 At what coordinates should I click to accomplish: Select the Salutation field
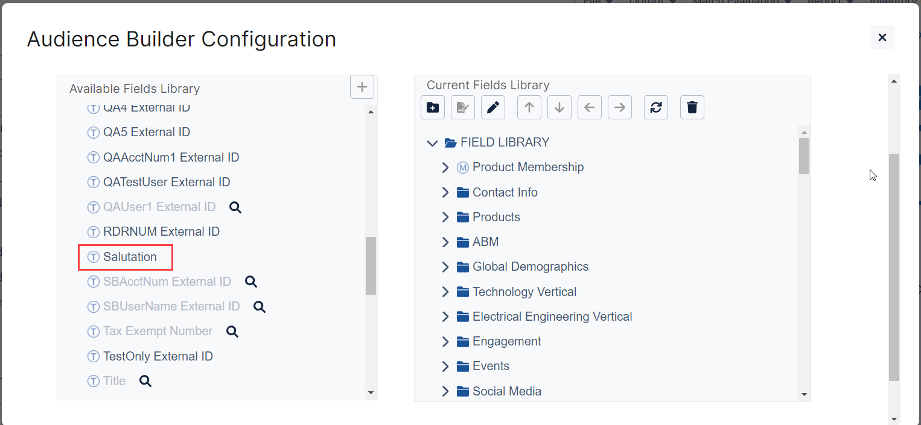point(130,257)
